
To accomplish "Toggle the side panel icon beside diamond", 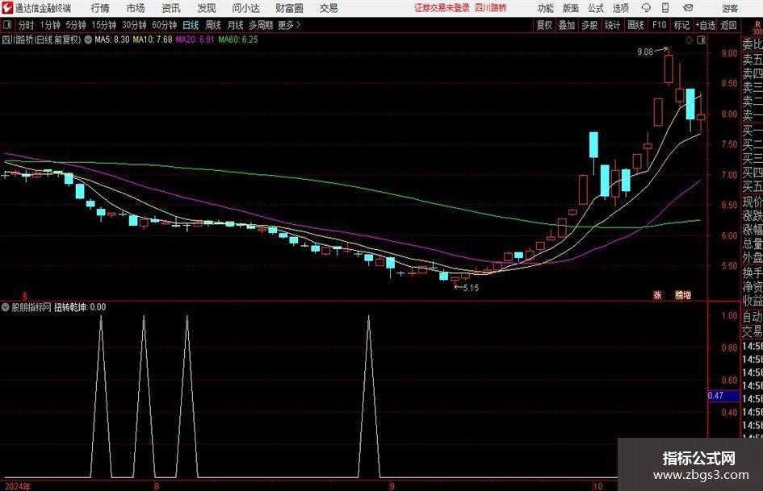I will (701, 40).
